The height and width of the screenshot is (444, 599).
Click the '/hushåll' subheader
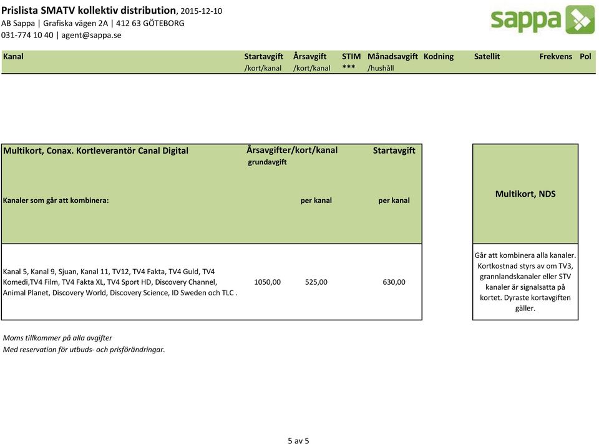click(x=381, y=68)
